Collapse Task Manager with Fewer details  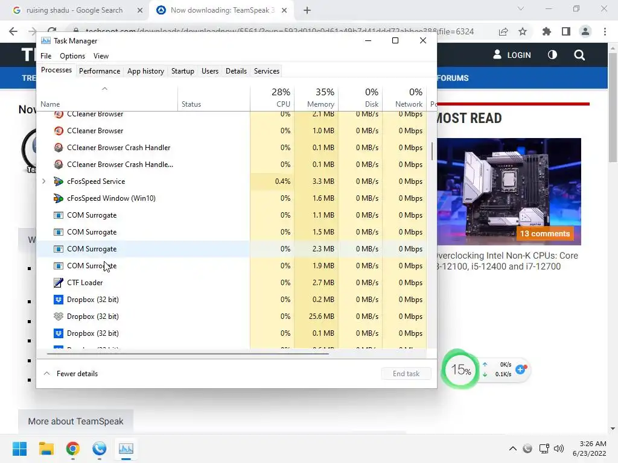tap(71, 374)
